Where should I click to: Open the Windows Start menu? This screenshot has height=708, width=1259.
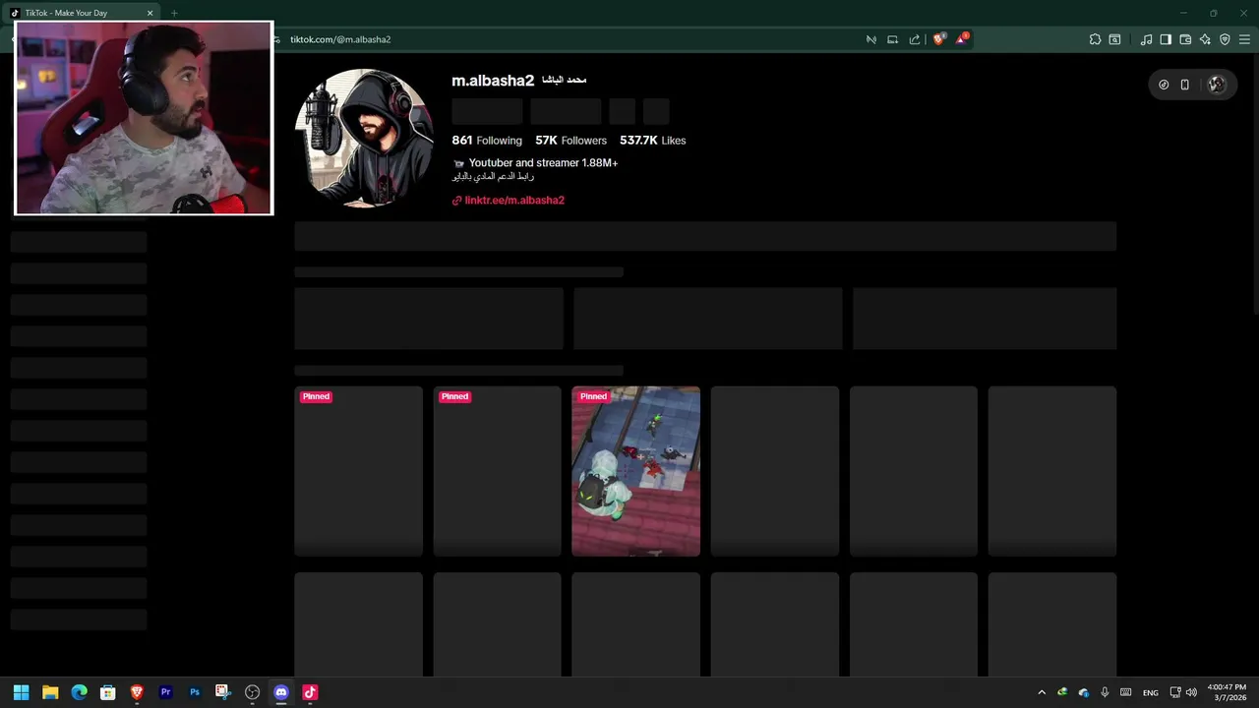pyautogui.click(x=21, y=692)
